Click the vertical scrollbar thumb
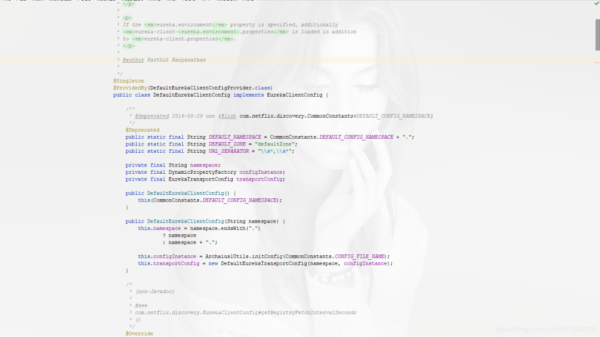Screen dimensions: 600x337 [x=597, y=34]
